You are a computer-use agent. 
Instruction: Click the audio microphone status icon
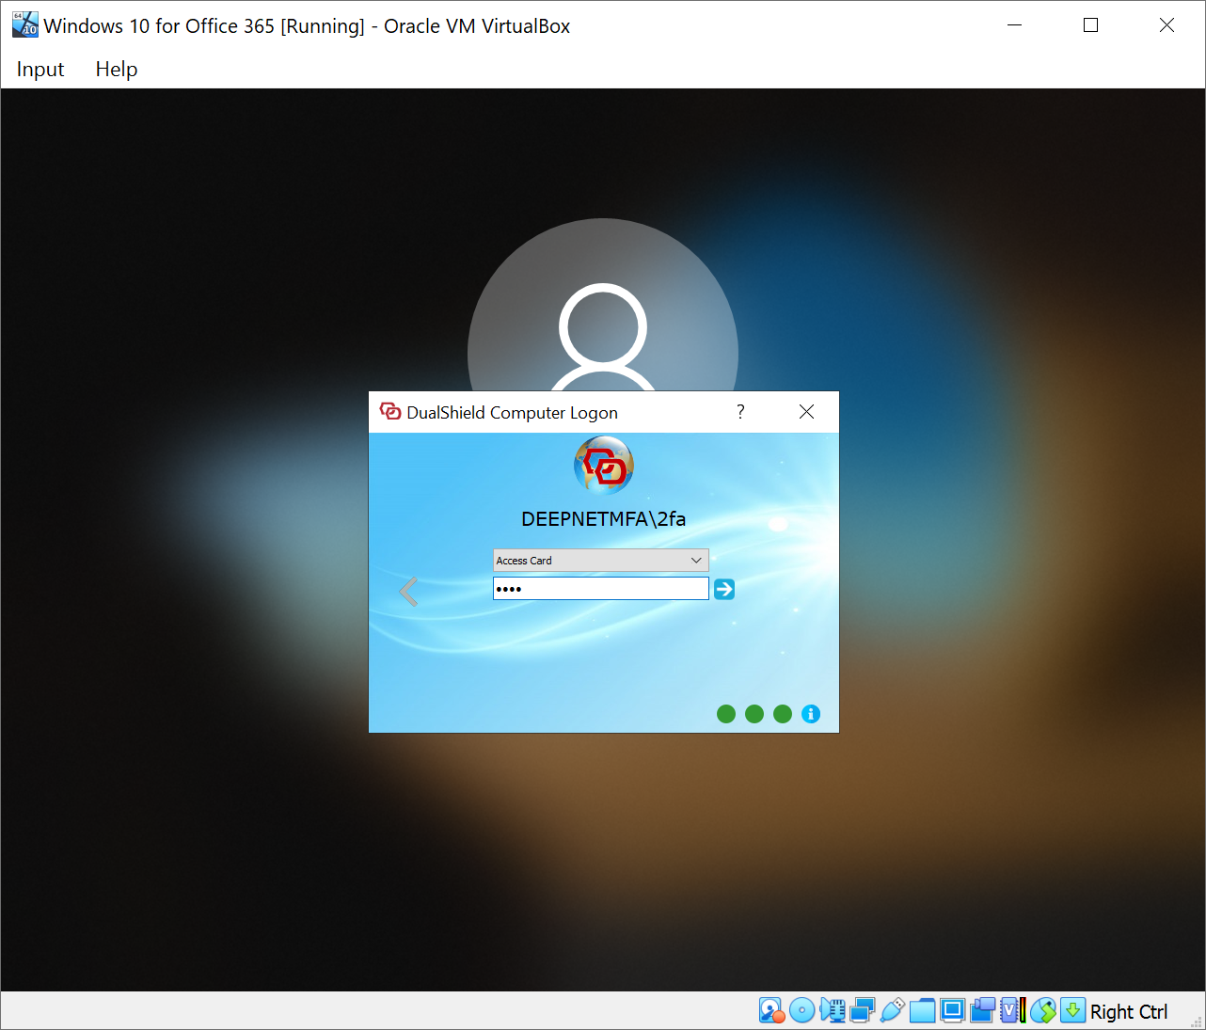pos(832,1011)
